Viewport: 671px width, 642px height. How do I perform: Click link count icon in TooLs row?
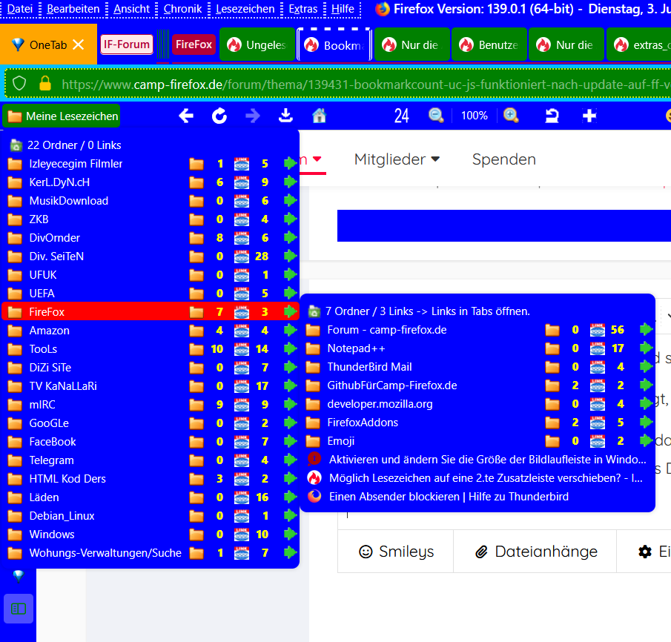[x=242, y=349]
